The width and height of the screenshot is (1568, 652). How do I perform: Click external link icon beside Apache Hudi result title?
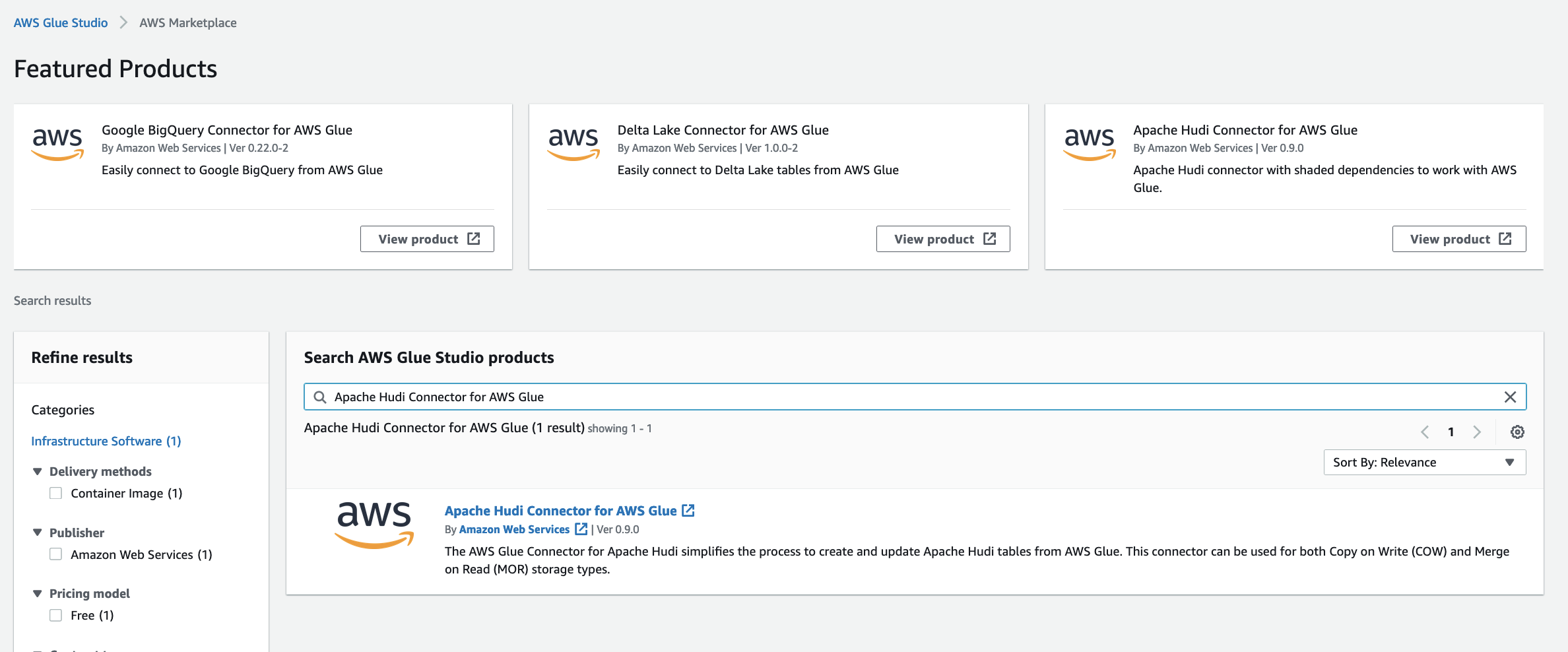(x=688, y=510)
